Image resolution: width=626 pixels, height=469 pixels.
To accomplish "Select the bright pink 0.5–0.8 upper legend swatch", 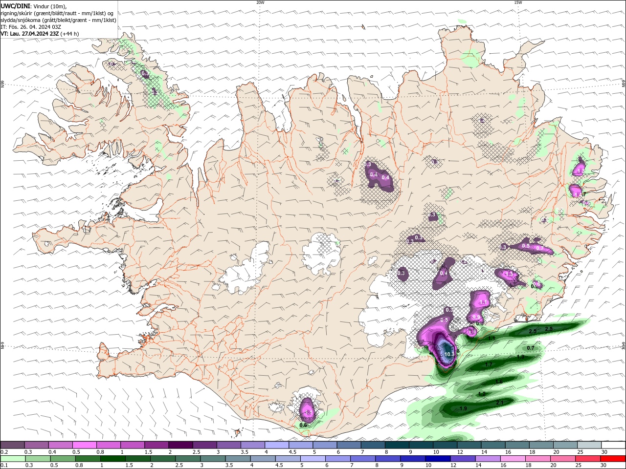I will [x=84, y=445].
